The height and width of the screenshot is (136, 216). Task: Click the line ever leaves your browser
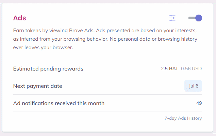[43, 47]
